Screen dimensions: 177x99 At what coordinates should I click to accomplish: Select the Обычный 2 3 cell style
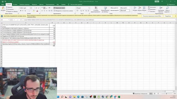pyautogui.click(x=114, y=8)
